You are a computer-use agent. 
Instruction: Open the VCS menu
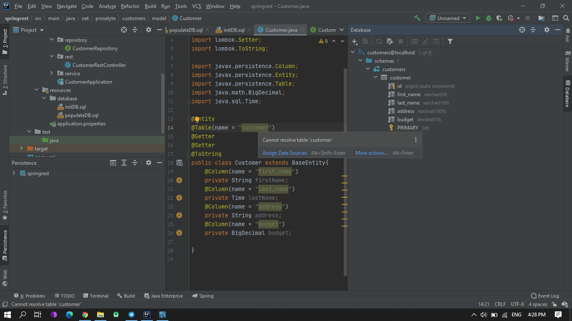click(x=196, y=6)
